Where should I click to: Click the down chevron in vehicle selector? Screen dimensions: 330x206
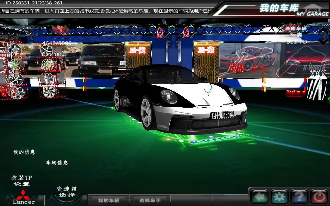click(323, 40)
